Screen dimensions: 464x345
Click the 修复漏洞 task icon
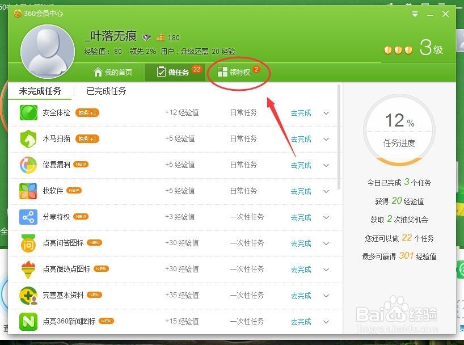(28, 165)
